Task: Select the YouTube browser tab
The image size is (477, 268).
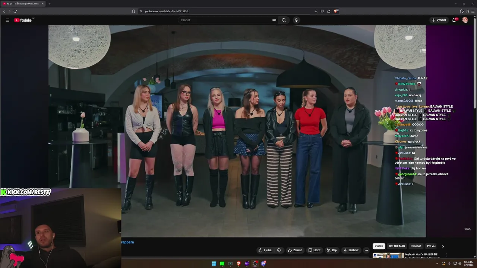Action: tap(23, 4)
